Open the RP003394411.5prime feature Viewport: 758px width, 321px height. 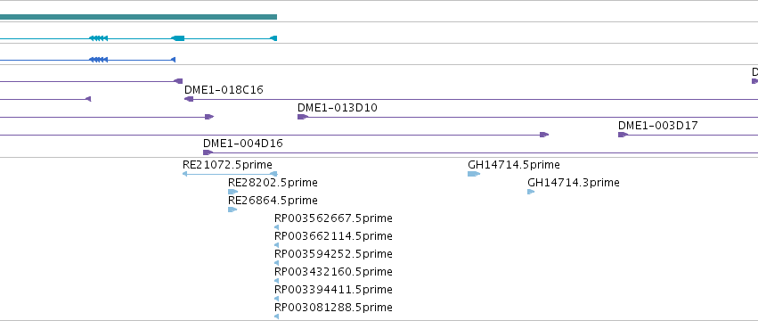[333, 290]
